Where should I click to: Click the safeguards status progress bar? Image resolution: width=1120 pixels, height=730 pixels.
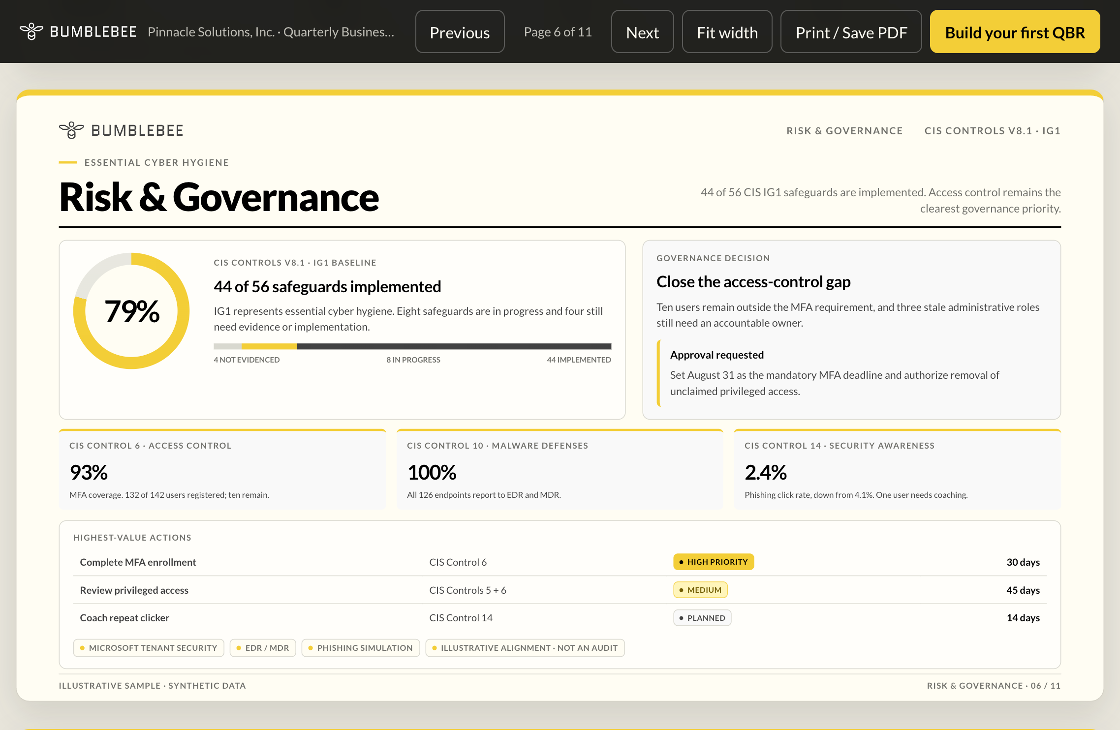412,346
